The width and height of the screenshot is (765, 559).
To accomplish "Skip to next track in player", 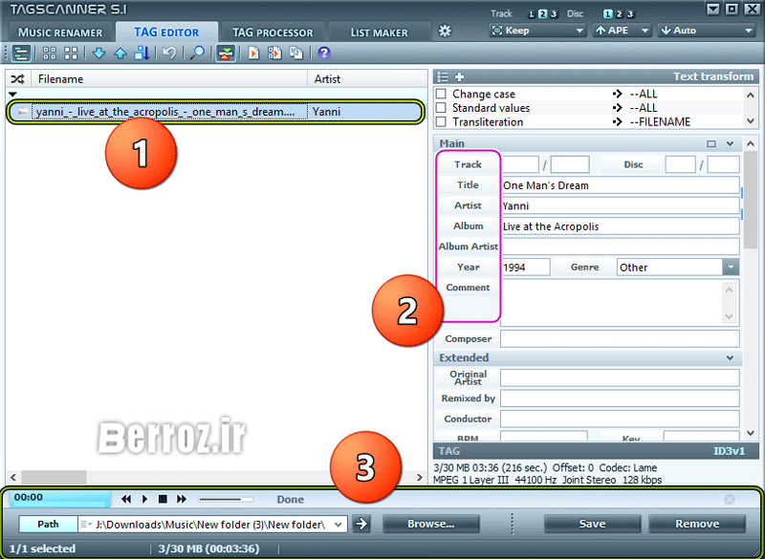I will point(182,499).
